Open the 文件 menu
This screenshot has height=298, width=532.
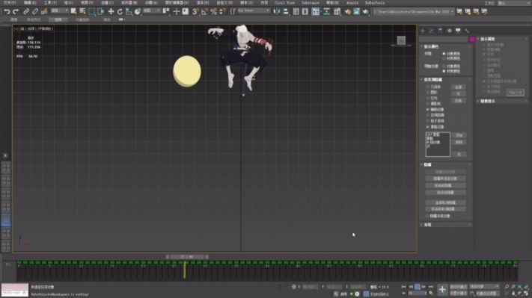click(9, 3)
